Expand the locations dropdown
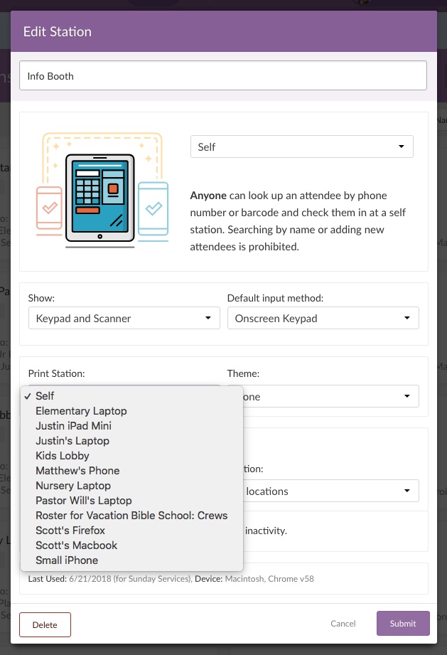 331,491
